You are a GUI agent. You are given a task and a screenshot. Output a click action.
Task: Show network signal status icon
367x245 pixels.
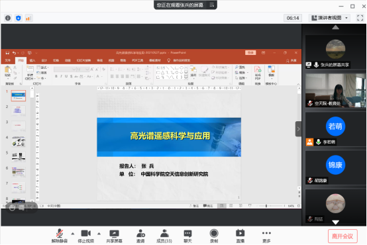[28, 18]
